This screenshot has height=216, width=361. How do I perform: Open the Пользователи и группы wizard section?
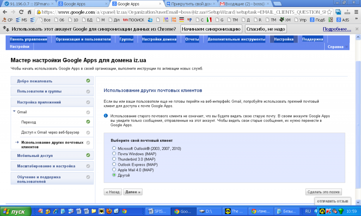click(x=52, y=91)
